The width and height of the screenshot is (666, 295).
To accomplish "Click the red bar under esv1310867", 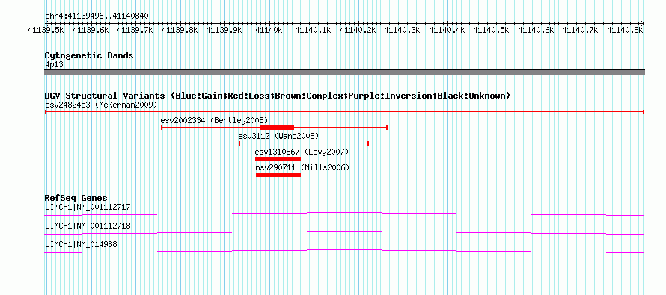I will tap(278, 159).
